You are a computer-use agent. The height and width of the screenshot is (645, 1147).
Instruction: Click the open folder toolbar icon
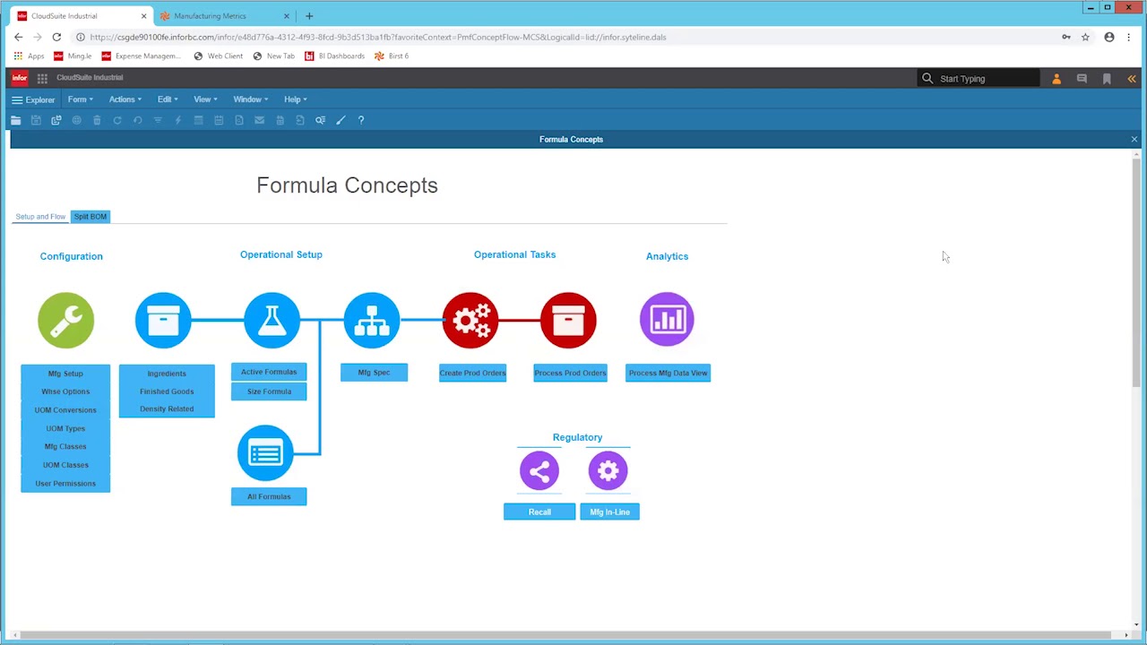tap(16, 120)
